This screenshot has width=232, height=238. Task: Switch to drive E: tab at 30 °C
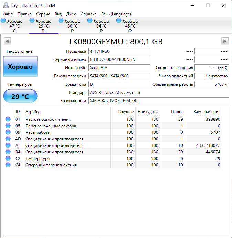[73, 26]
